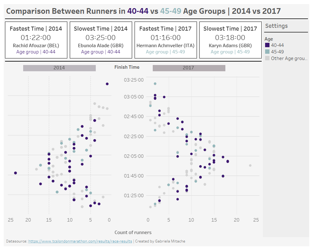Click the topmost purple dot in 2014 chart
This screenshot has height=250, width=313.
107,84
